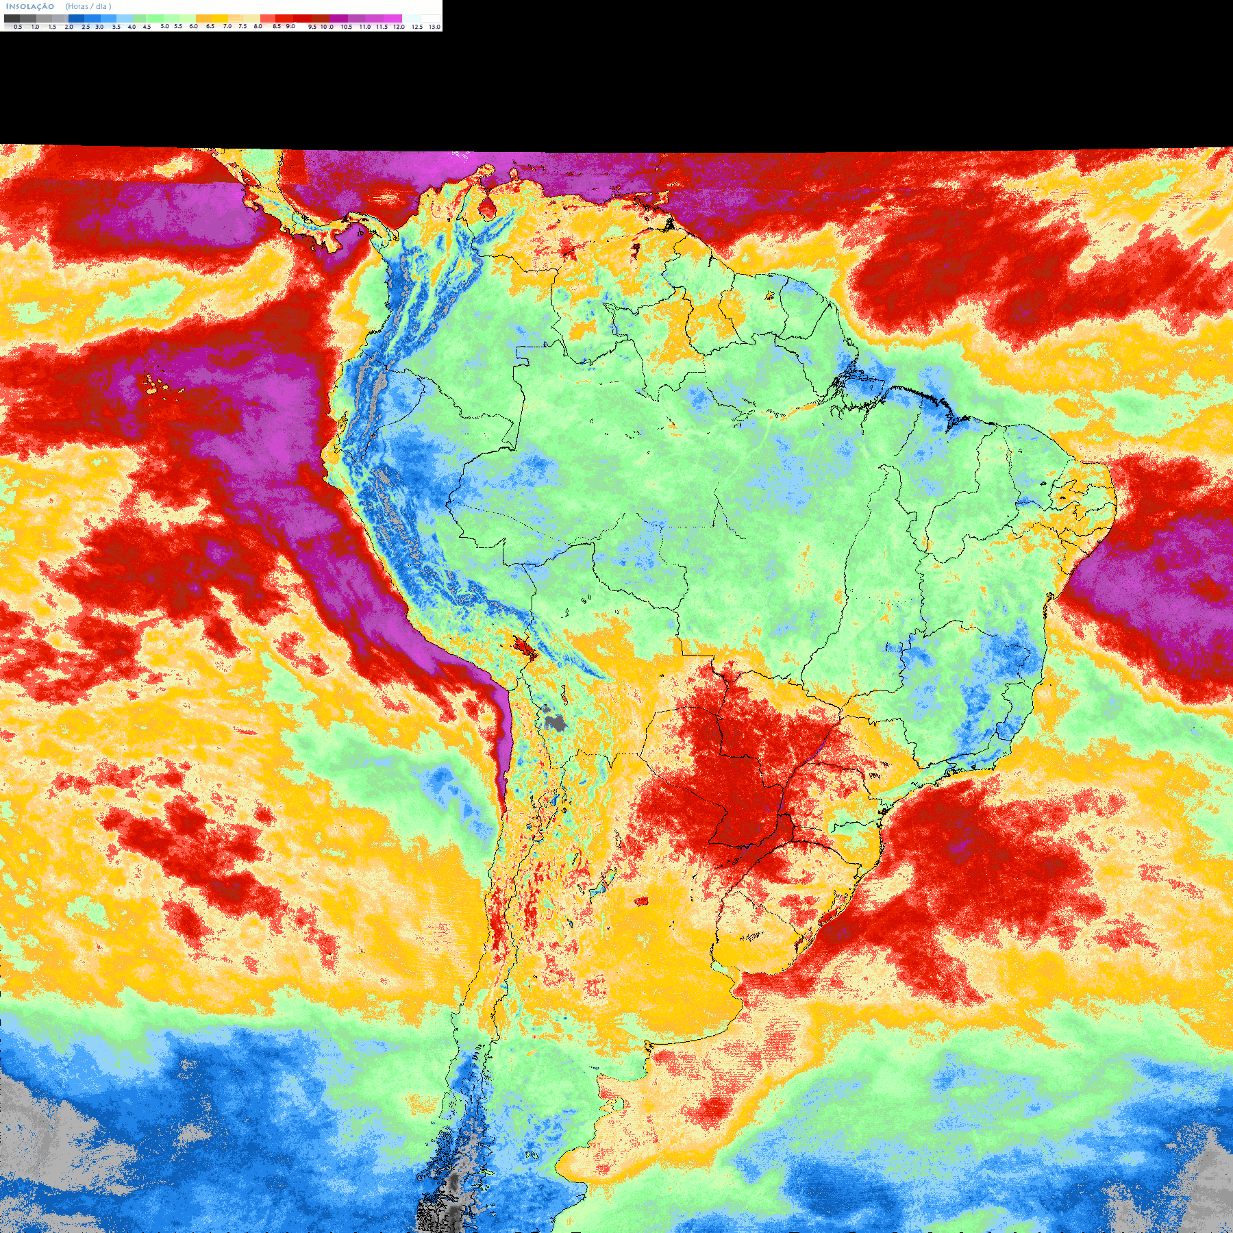Image resolution: width=1233 pixels, height=1233 pixels.
Task: Pick the bright red swatch between 8.5 and 9.0
Action: (x=284, y=18)
